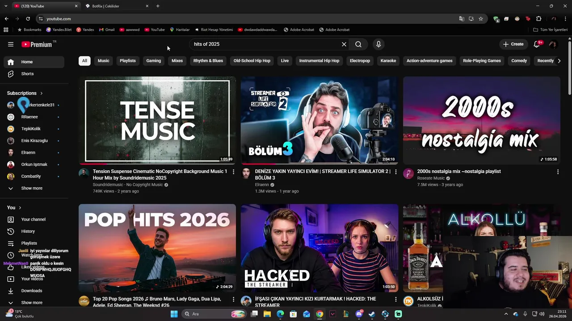Expand Subscriptions section arrow

[42, 93]
